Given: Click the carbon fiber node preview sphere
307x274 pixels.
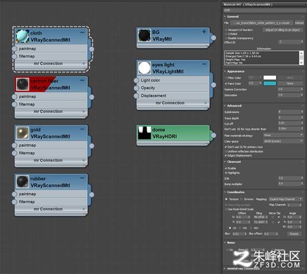Looking at the screenshot, I should pos(23,84).
